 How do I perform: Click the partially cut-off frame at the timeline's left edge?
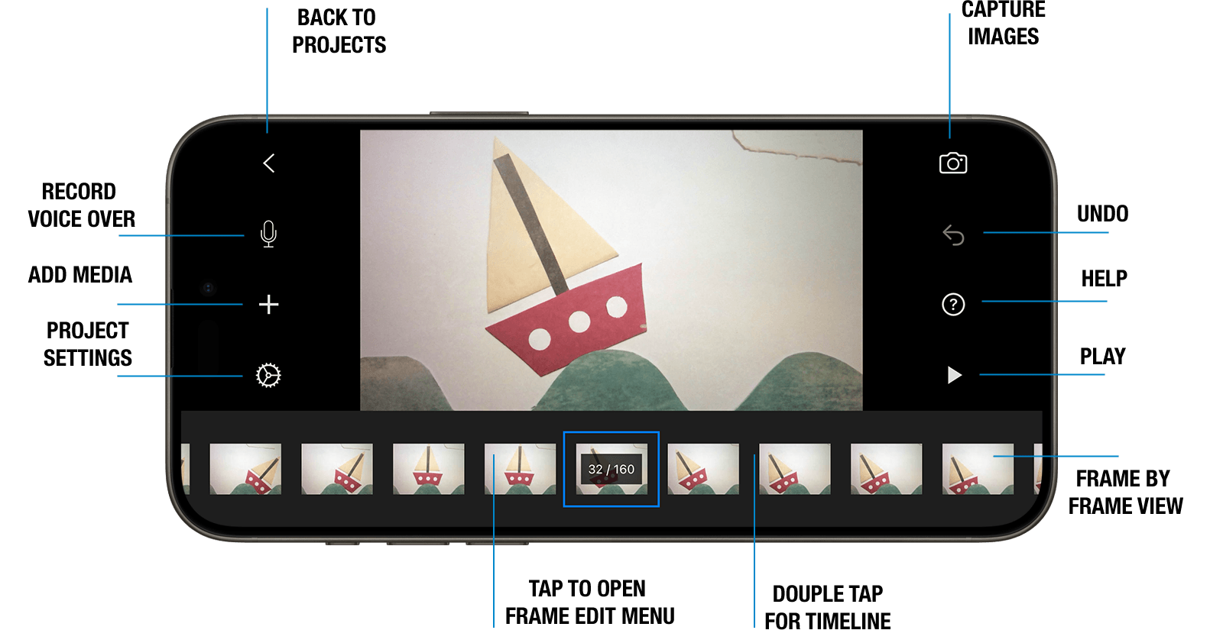(185, 469)
